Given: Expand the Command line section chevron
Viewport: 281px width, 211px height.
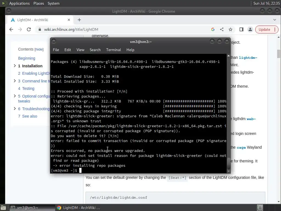Looking at the screenshot, I should [15, 81].
